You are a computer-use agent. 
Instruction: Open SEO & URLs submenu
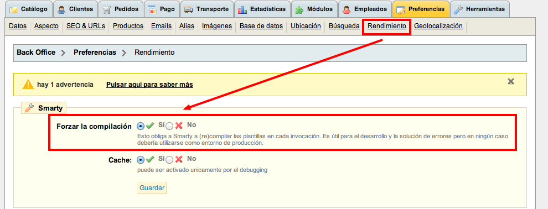pyautogui.click(x=86, y=26)
